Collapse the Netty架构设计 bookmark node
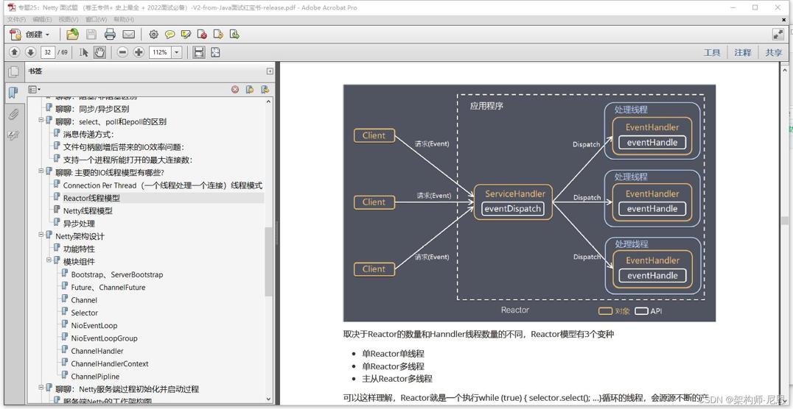 (x=41, y=235)
